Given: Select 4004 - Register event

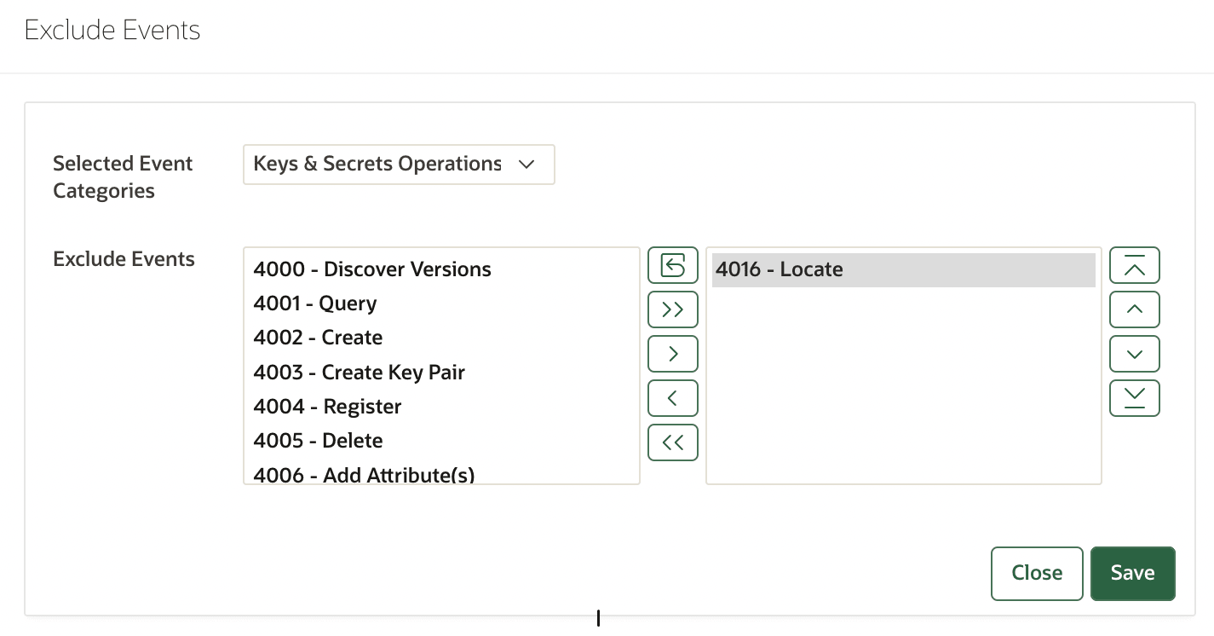Looking at the screenshot, I should point(327,407).
